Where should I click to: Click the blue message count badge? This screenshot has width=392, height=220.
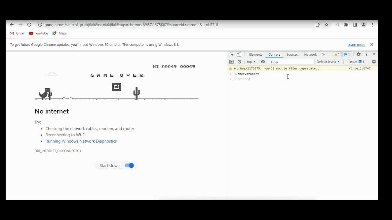[x=347, y=54]
